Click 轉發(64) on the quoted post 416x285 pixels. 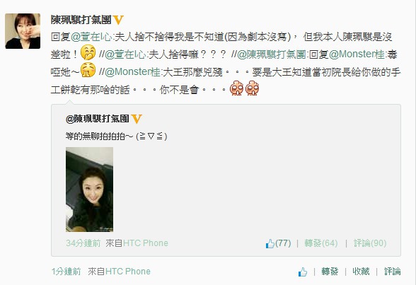point(321,243)
